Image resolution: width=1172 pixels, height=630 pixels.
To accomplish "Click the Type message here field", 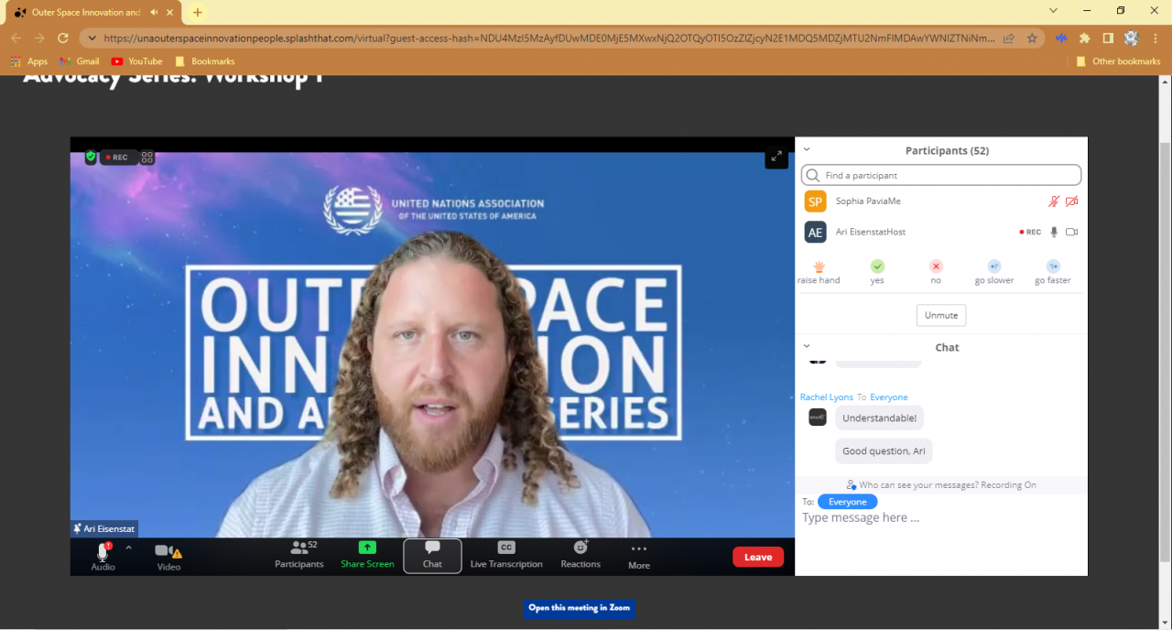I will click(x=941, y=518).
